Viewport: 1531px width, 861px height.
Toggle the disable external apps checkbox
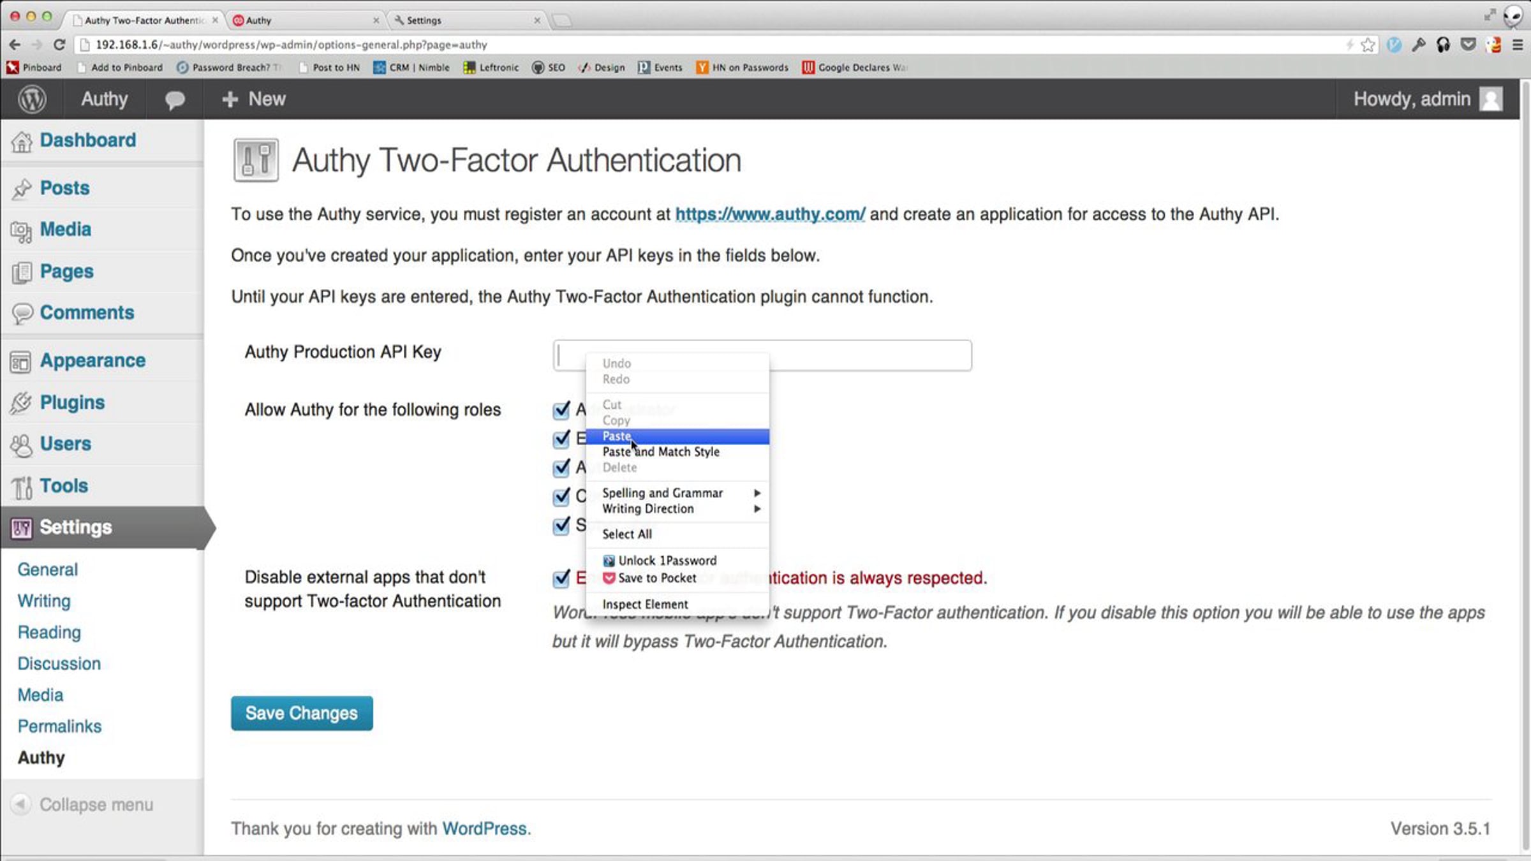(x=561, y=578)
